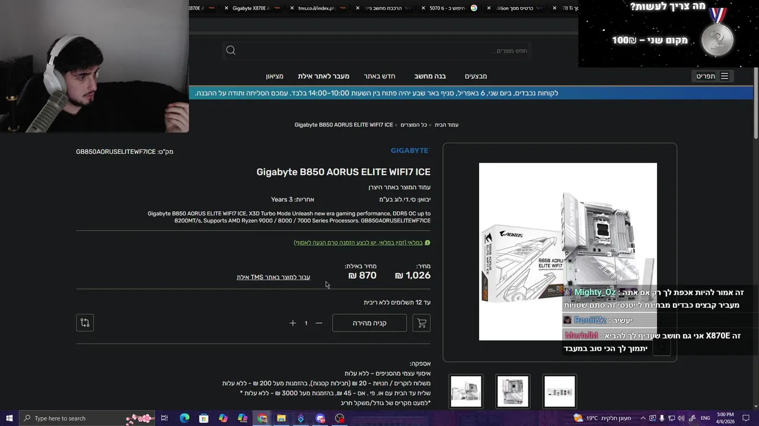Open Copilot from the taskbar
This screenshot has width=759, height=426.
[x=223, y=418]
